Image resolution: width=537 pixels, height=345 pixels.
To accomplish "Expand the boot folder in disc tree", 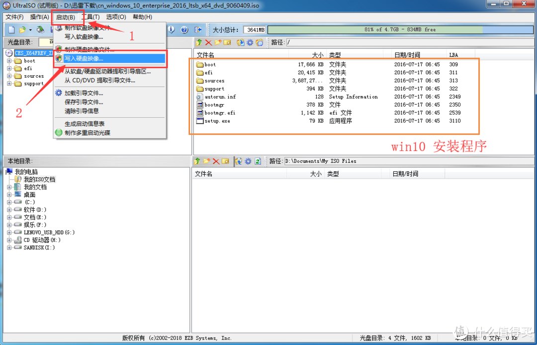I will (9, 61).
